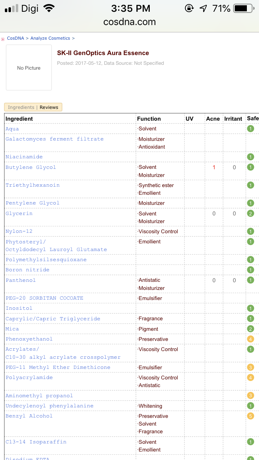Click the red Acne score 1 for Butylene Glycol
The image size is (259, 460).
coord(214,168)
